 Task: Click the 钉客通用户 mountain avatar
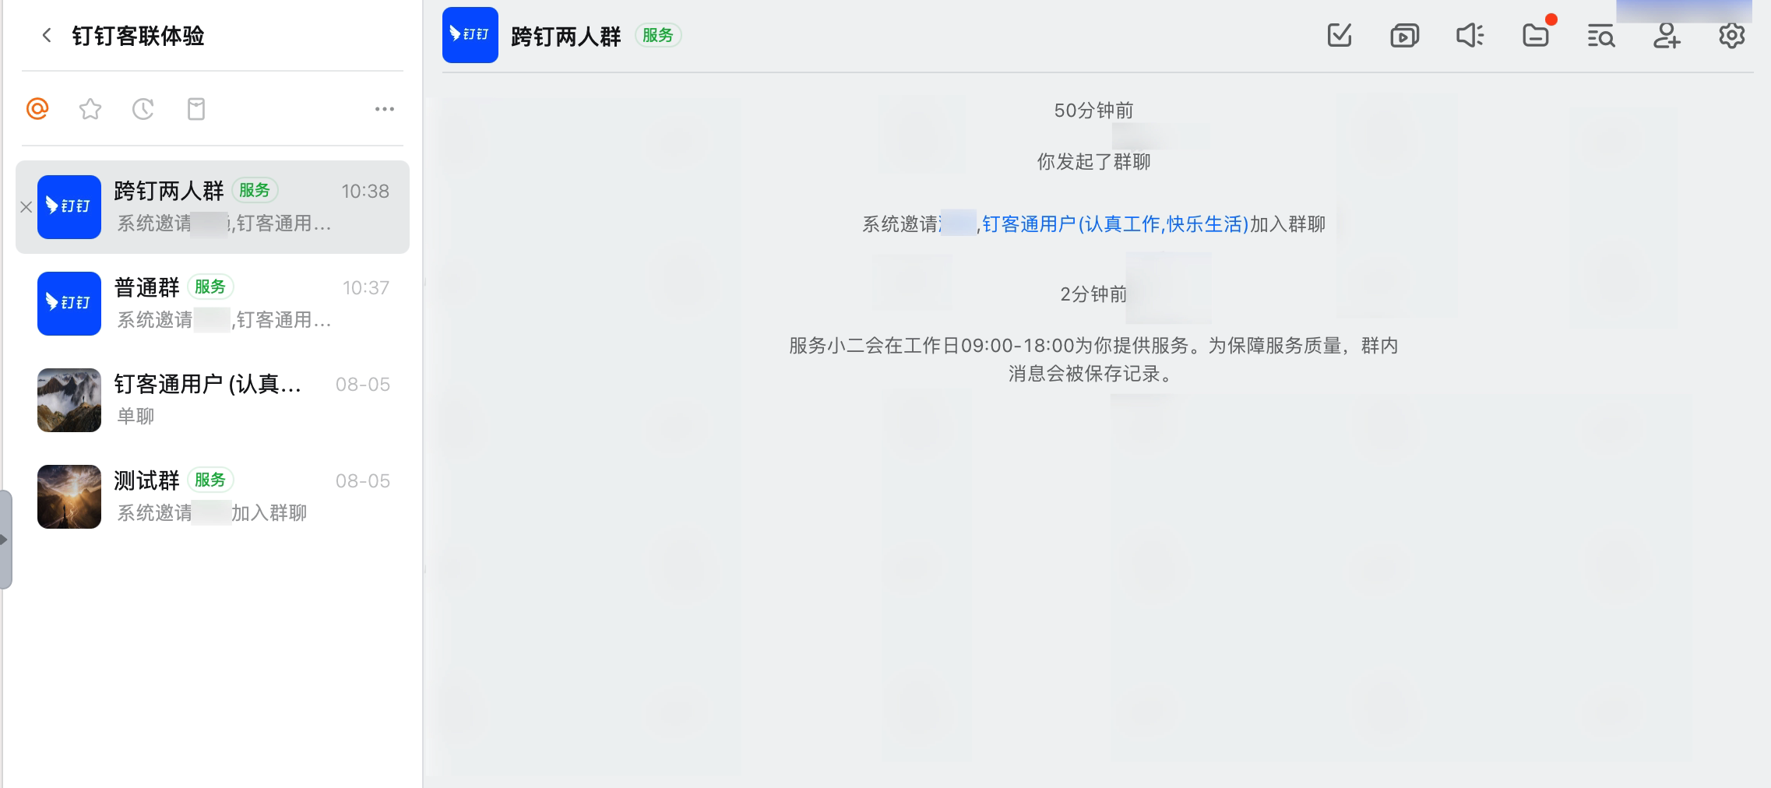[x=69, y=400]
